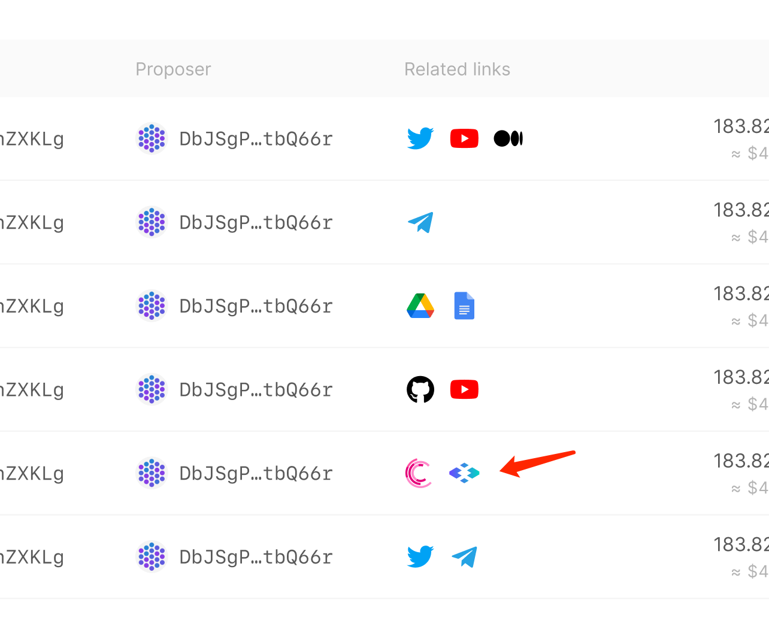Image resolution: width=769 pixels, height=642 pixels.
Task: Open the GitHub link in the fourth row
Action: 420,389
